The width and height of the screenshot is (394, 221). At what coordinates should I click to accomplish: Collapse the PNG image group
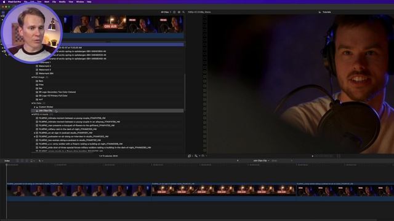tap(32, 77)
